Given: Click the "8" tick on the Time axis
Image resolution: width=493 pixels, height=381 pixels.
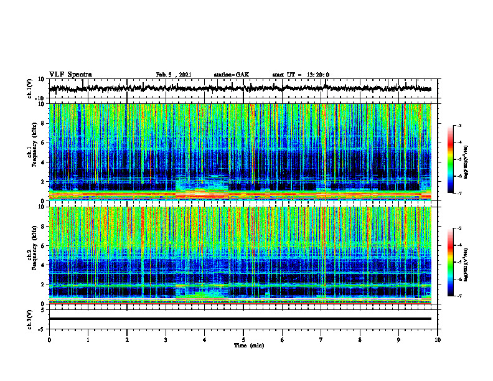Looking at the screenshot, I should [360, 340].
